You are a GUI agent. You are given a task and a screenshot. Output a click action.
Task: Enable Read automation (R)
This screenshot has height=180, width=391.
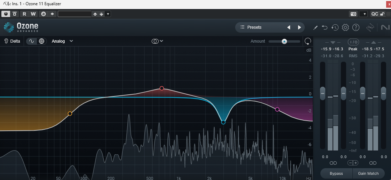click(x=24, y=14)
